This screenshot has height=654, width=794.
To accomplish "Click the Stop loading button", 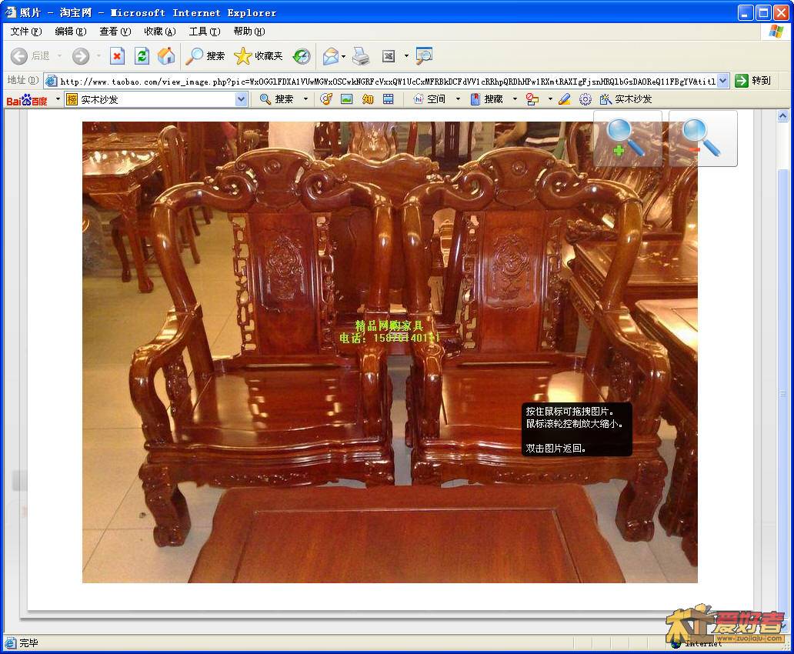I will [x=117, y=56].
